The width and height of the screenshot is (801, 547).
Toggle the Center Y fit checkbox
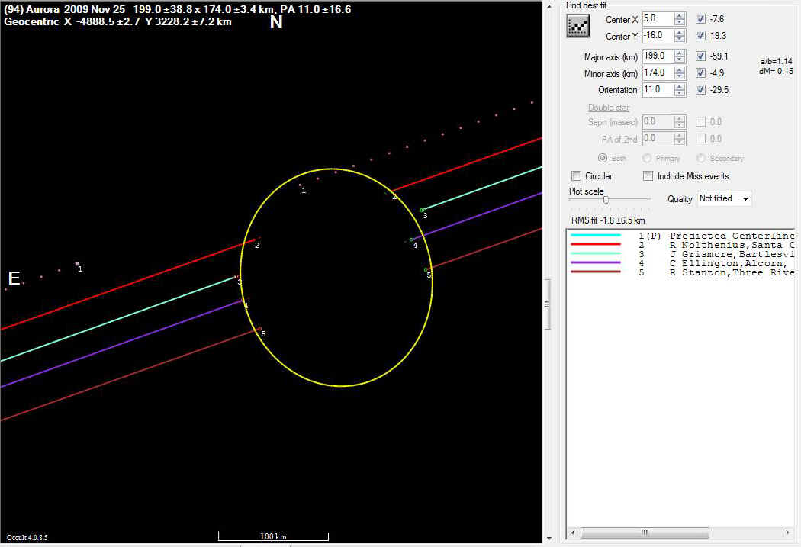coord(700,36)
